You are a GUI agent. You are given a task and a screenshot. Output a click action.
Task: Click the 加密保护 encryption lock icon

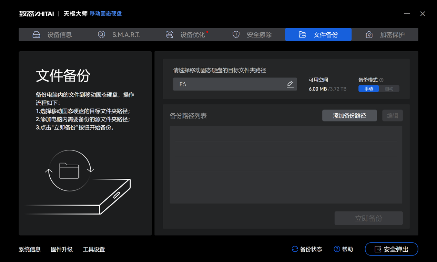pos(369,34)
